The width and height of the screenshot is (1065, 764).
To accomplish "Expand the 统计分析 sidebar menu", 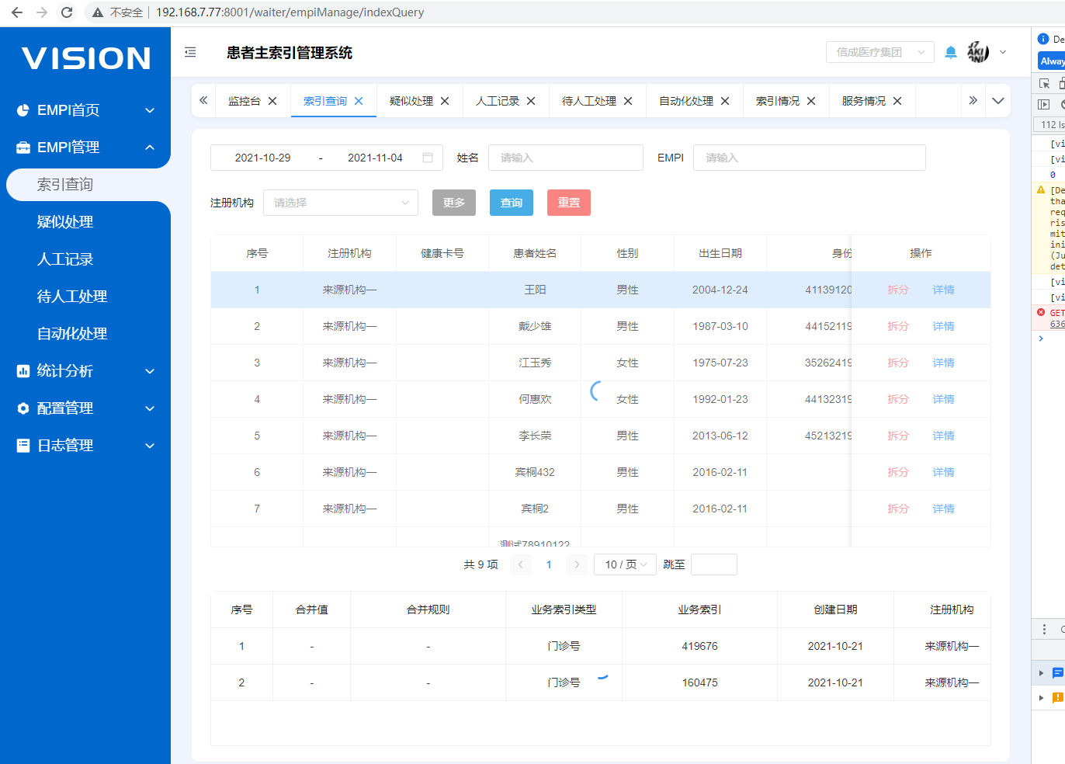I will [x=85, y=371].
